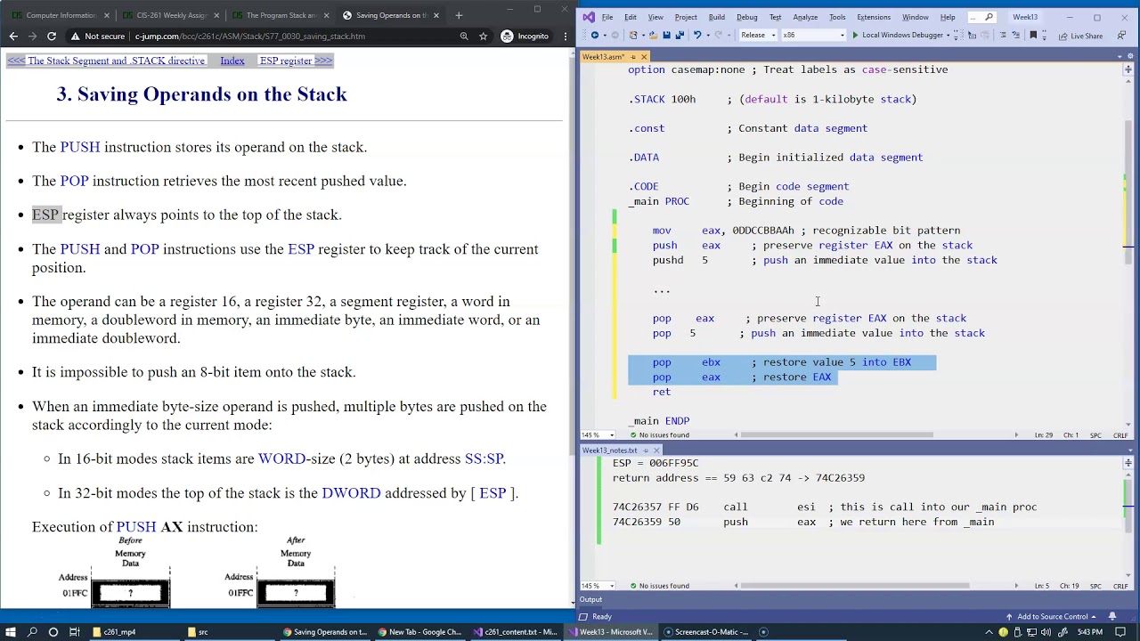Screen dimensions: 1140x641
Task: Show hidden system tray icons
Action: [x=989, y=632]
